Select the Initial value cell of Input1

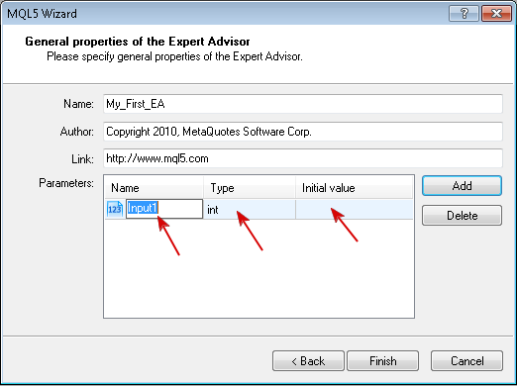(x=355, y=209)
